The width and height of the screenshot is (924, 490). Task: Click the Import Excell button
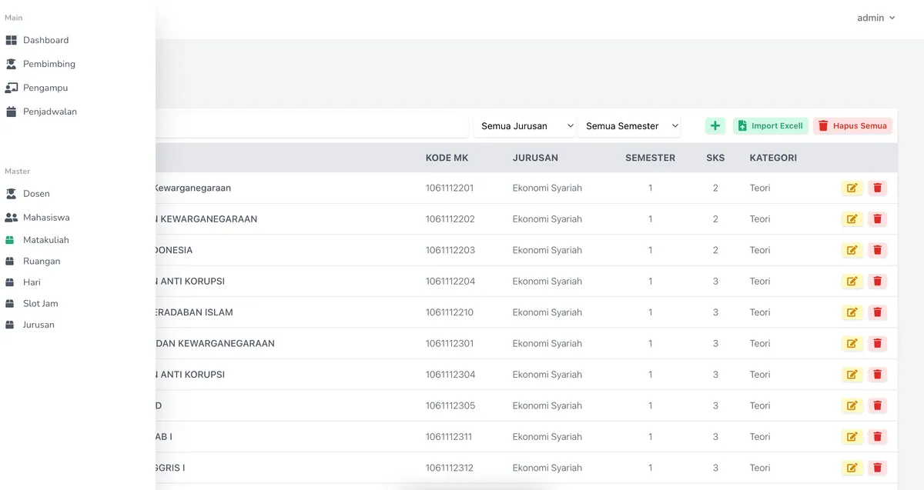(x=770, y=126)
